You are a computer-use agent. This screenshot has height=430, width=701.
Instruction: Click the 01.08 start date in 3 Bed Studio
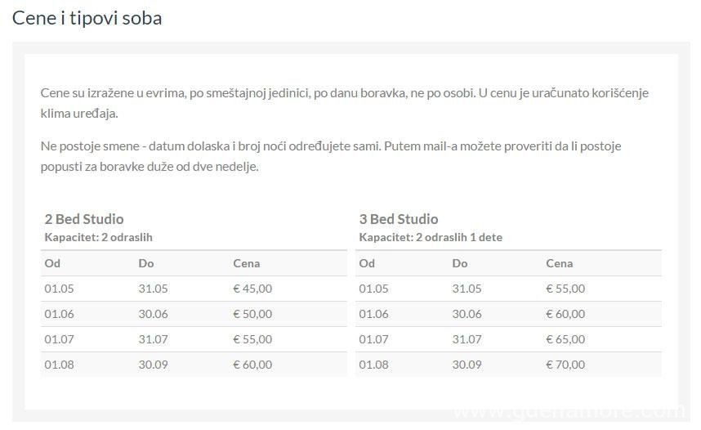pos(373,365)
